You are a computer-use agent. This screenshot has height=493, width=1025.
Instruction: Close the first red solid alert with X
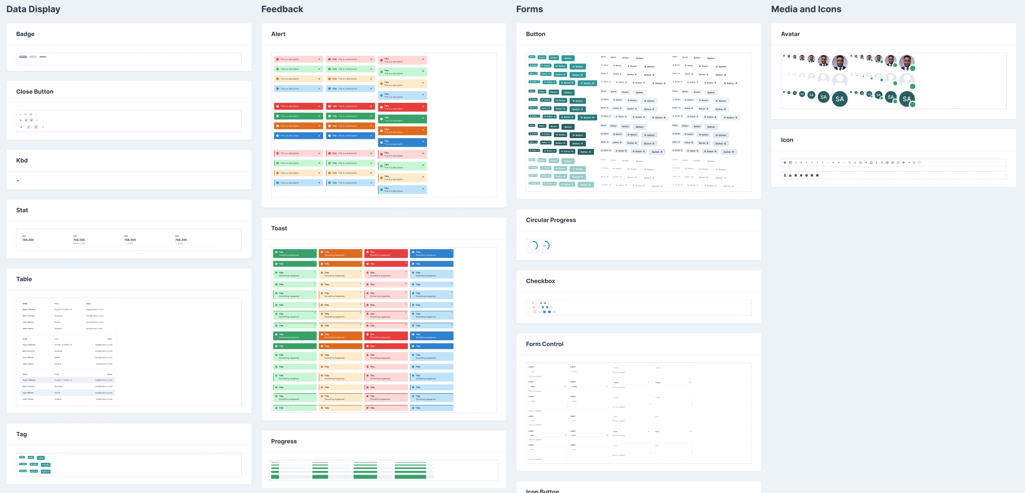pyautogui.click(x=319, y=106)
